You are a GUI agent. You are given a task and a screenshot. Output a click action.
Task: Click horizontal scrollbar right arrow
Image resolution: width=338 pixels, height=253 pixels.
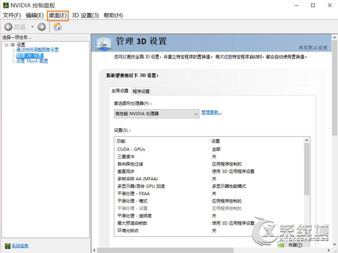pyautogui.click(x=329, y=250)
